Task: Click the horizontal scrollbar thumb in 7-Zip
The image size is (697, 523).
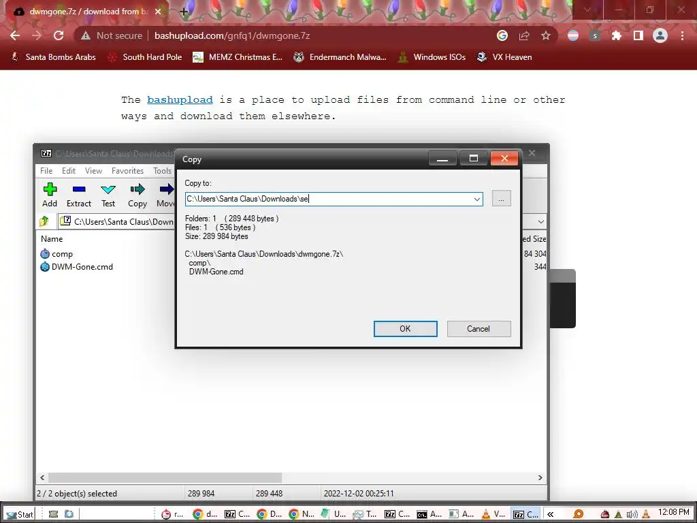Action: pyautogui.click(x=165, y=477)
